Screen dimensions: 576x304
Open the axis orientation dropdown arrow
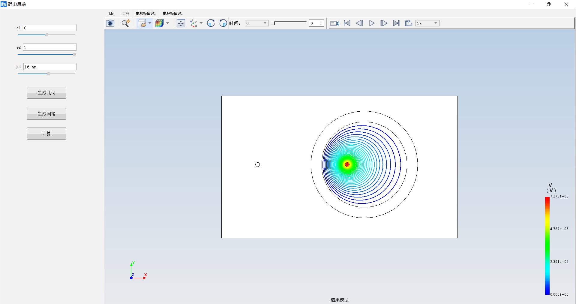(x=201, y=23)
